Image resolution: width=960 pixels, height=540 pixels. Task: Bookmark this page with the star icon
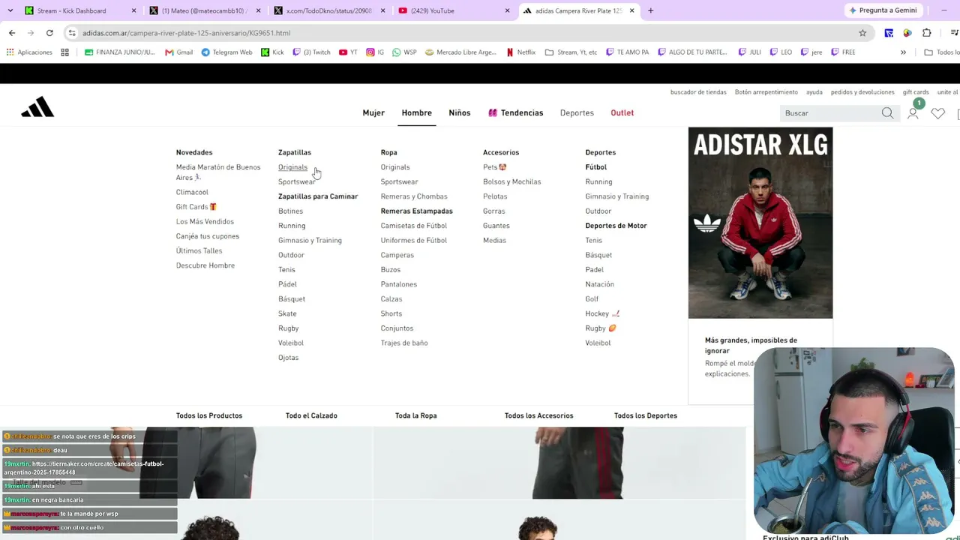(862, 33)
